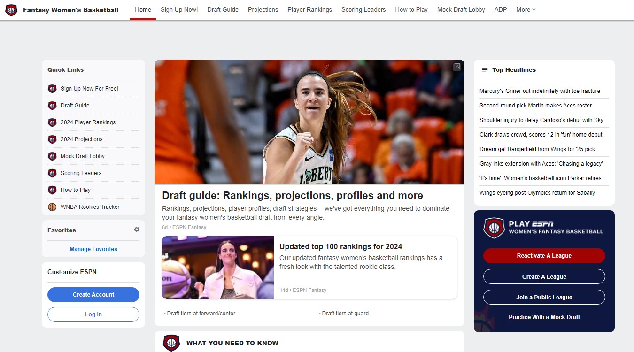
Task: Click the shield icon beside 2024 Player Rankings
Action: pos(52,122)
